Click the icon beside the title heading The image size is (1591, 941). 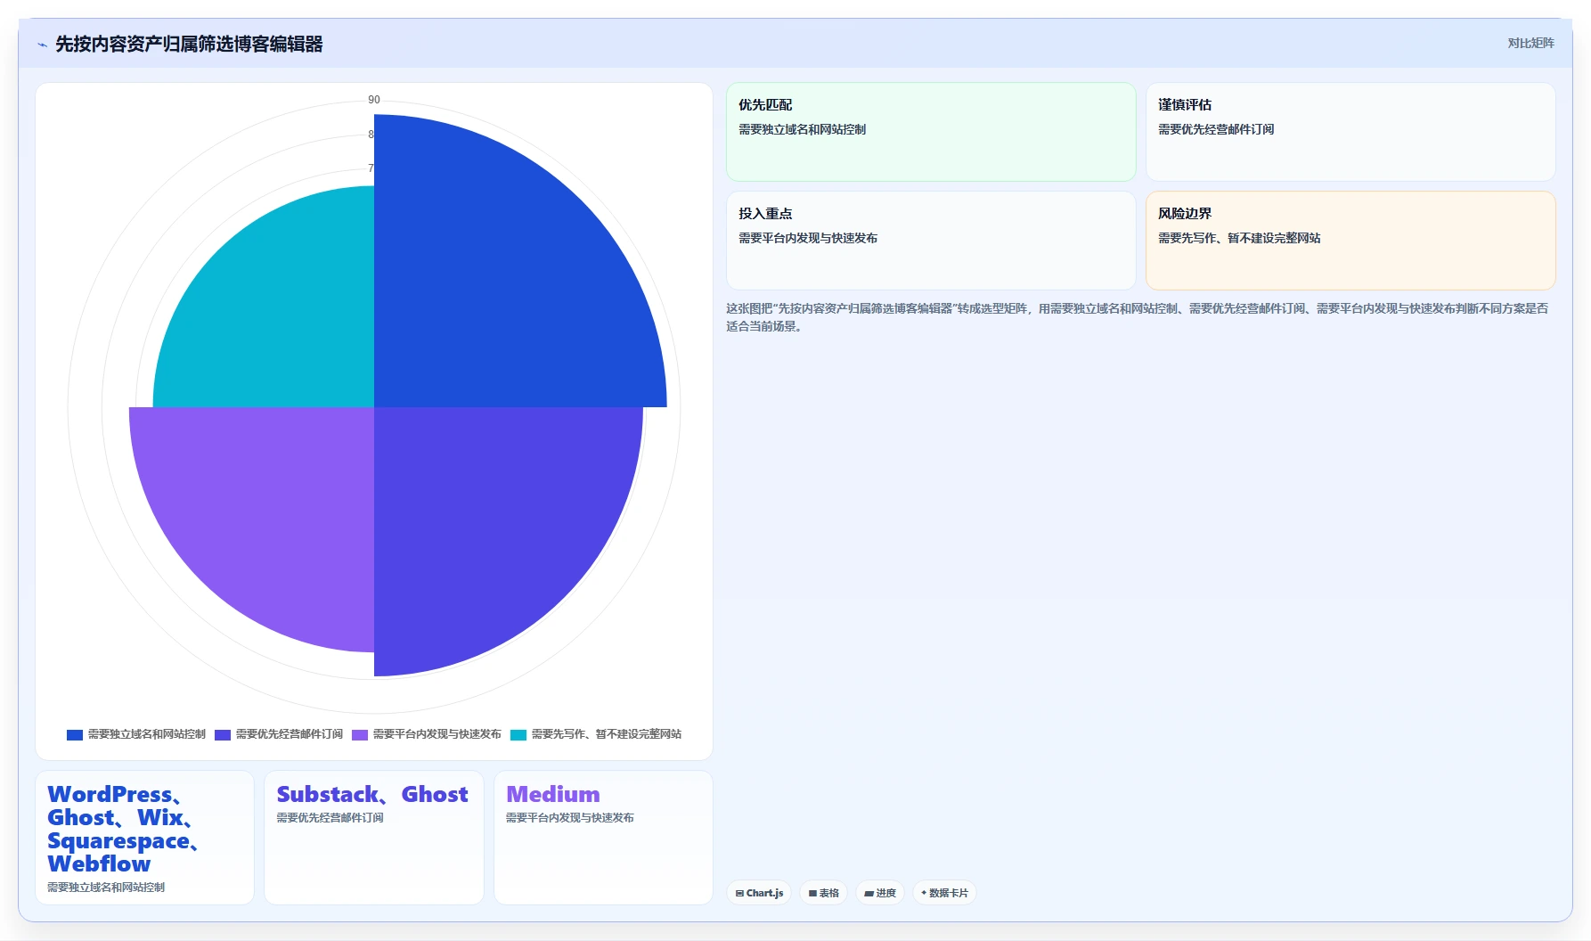42,45
